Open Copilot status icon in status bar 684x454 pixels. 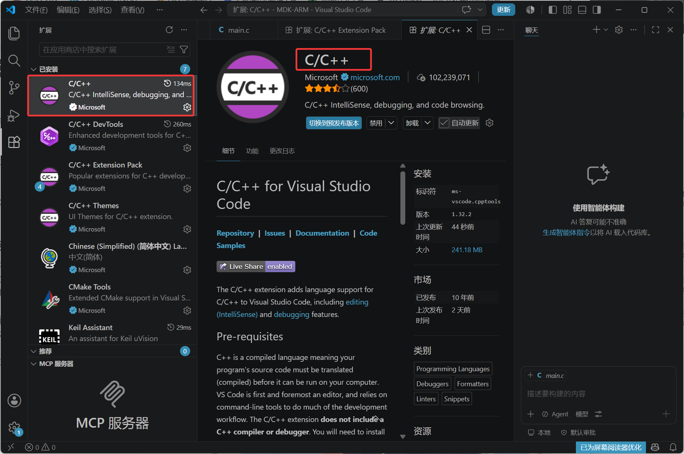tap(655, 447)
